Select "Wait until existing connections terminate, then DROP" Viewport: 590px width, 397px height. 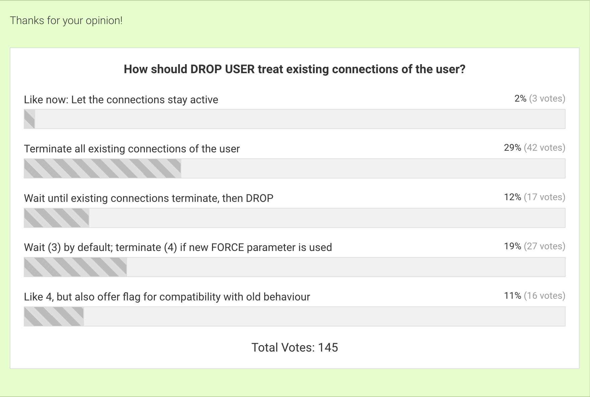pyautogui.click(x=149, y=198)
